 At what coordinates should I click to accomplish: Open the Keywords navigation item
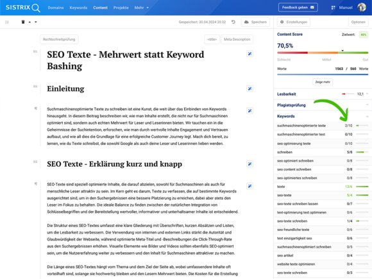point(78,8)
